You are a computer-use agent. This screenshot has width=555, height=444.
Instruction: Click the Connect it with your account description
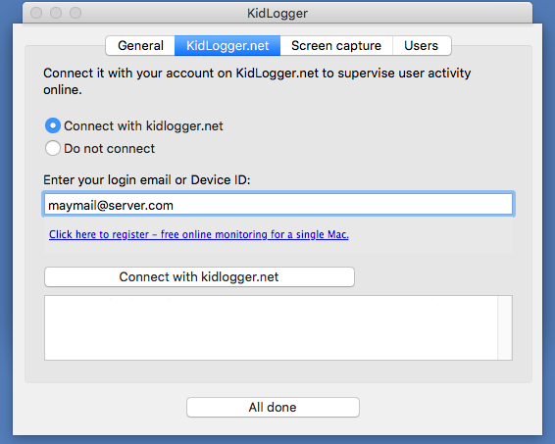click(x=257, y=81)
